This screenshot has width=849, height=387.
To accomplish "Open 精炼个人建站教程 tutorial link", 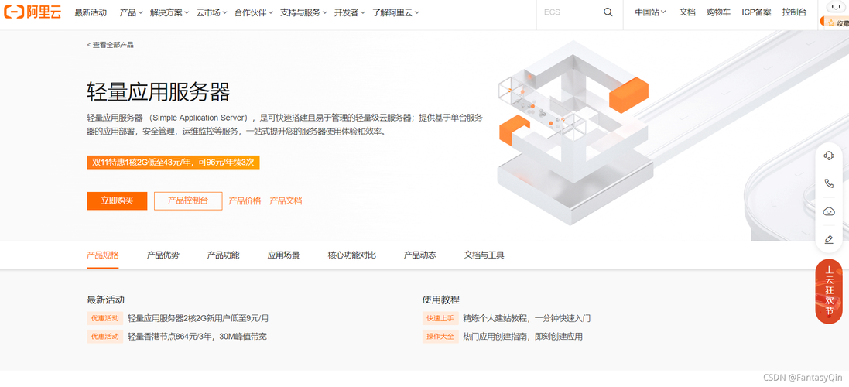I will pos(527,318).
